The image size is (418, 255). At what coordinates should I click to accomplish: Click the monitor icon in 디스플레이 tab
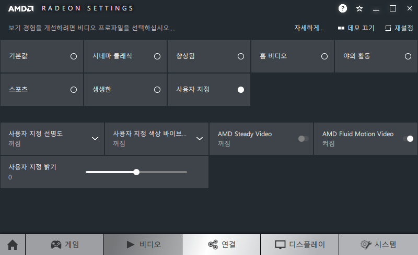pyautogui.click(x=280, y=245)
